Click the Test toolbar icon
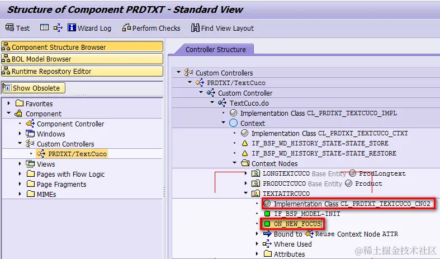 [x=10, y=27]
